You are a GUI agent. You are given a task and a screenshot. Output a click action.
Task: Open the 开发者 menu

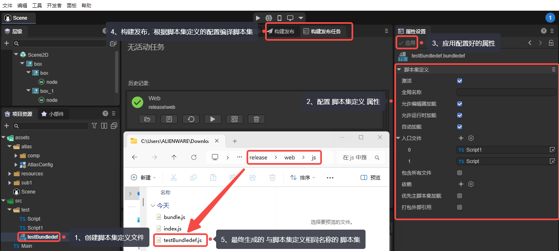click(54, 5)
